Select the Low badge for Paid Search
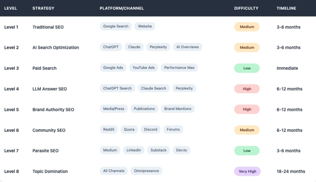Viewport: 316px width, 182px height. pyautogui.click(x=247, y=68)
